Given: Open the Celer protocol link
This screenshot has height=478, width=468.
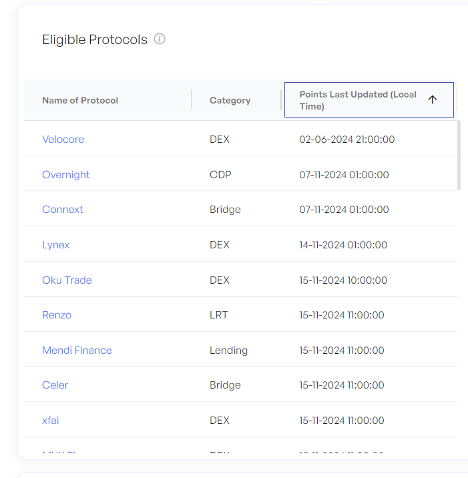Looking at the screenshot, I should click(x=55, y=385).
